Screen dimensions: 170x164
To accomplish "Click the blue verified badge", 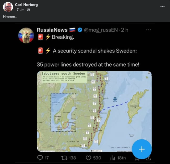I will click(x=80, y=30).
